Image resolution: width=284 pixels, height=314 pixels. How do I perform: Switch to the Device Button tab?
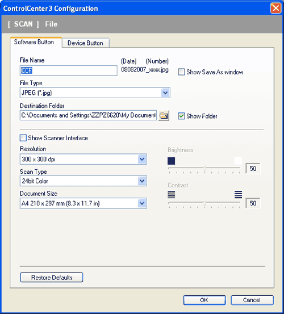coord(86,43)
